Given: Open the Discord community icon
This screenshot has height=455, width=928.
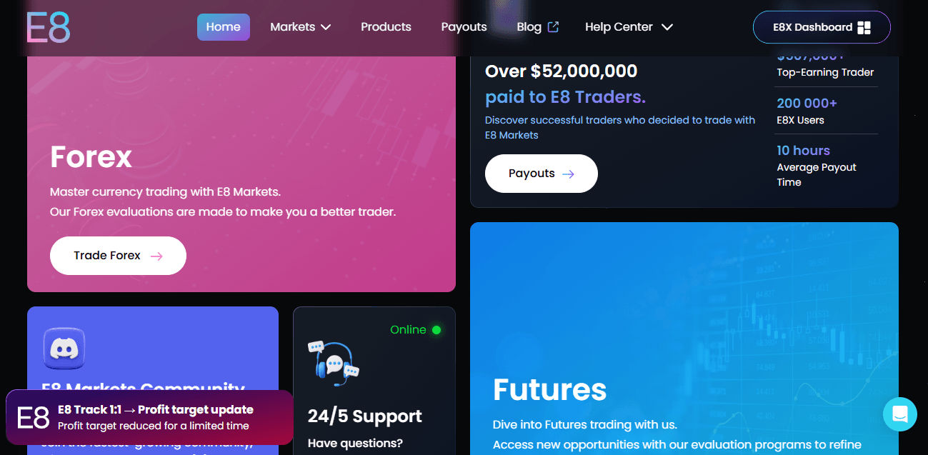Looking at the screenshot, I should click(64, 349).
